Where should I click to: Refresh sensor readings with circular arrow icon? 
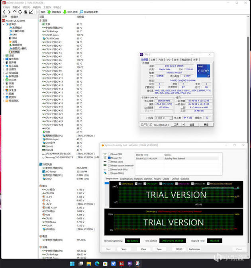tap(20, 12)
